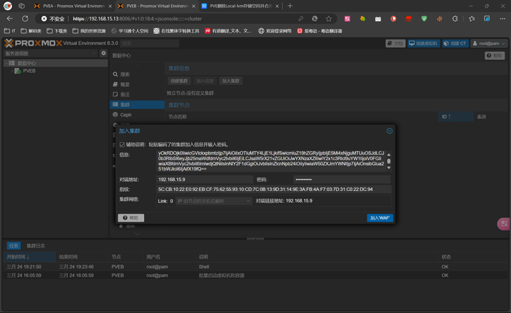Image resolution: width=511 pixels, height=313 pixels.
Task: Select 概要 in the datacenter side menu
Action: coord(137,85)
